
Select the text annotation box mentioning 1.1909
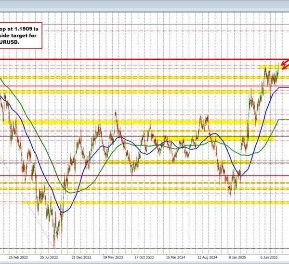click(20, 34)
